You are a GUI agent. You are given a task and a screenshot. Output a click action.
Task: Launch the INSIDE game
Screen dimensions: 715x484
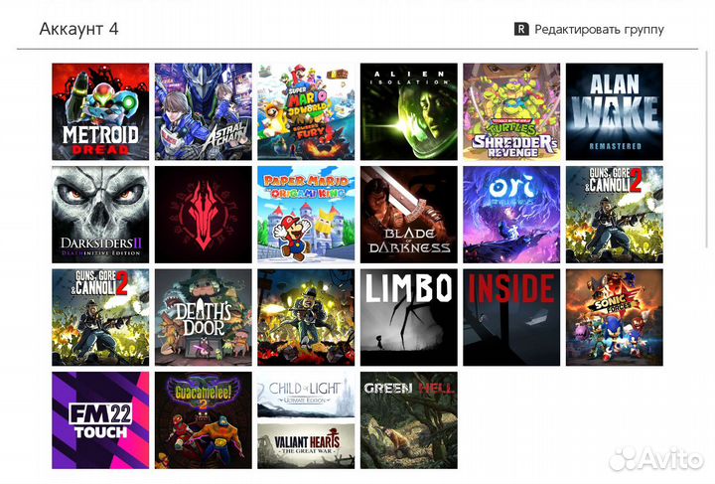pyautogui.click(x=511, y=317)
